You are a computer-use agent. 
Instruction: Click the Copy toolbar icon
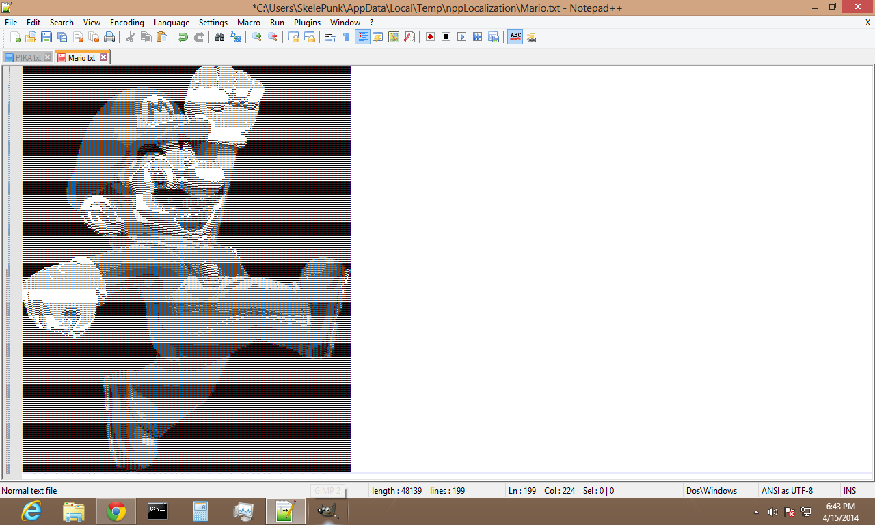point(146,37)
